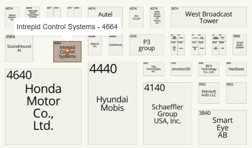Viewport: 252px width, 148px height.
Task: Open the Nextbase booth
Action: [236, 69]
